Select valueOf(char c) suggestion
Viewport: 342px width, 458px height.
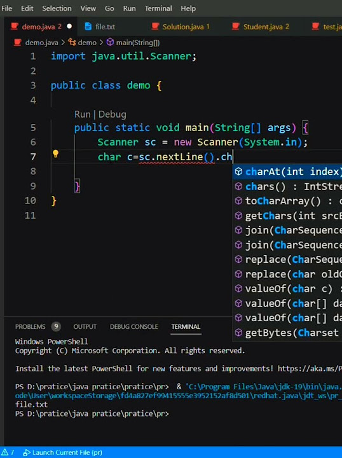pos(287,289)
